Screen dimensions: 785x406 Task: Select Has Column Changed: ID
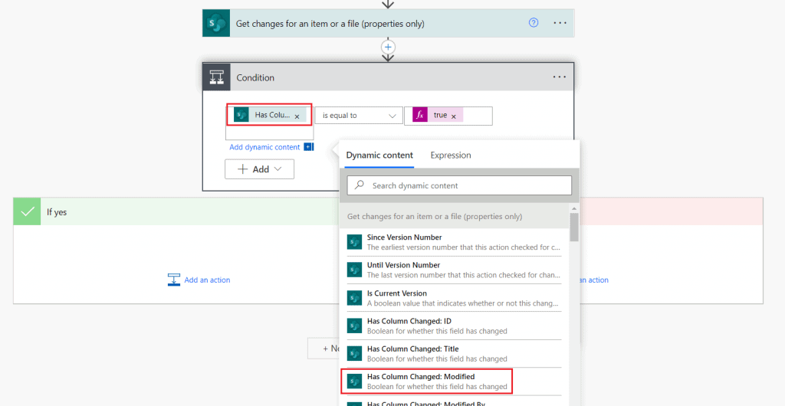454,326
